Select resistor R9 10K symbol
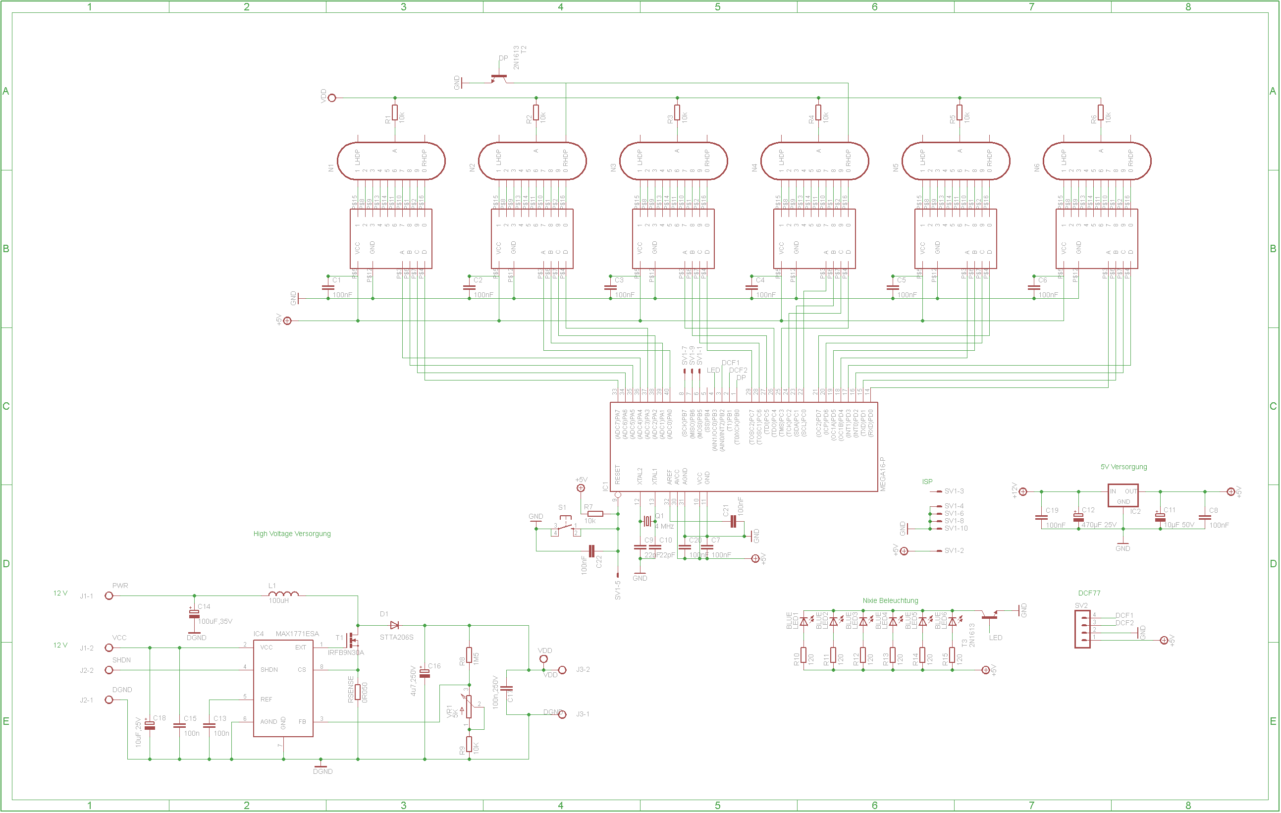1281x813 pixels. tap(469, 744)
